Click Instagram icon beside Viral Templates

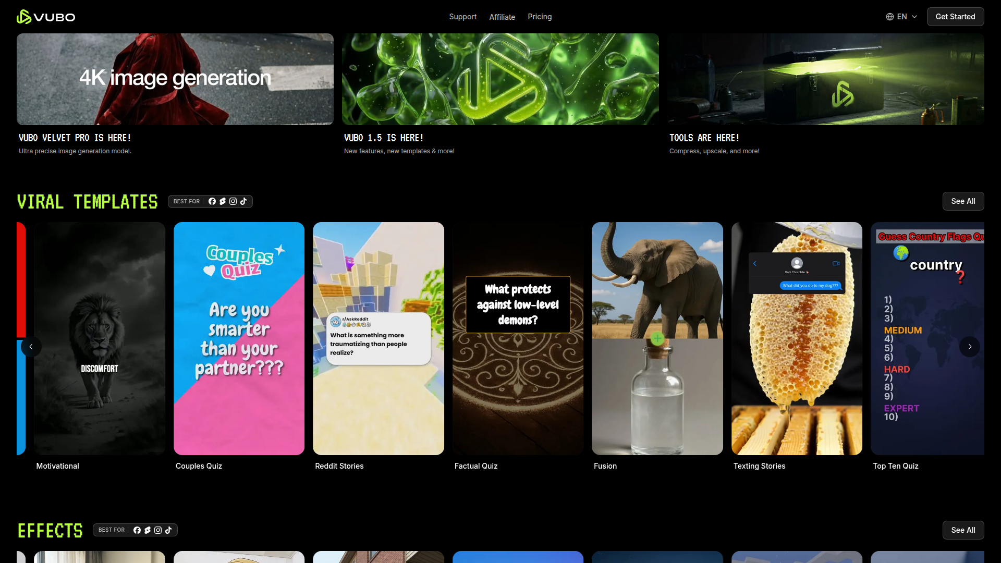click(233, 201)
